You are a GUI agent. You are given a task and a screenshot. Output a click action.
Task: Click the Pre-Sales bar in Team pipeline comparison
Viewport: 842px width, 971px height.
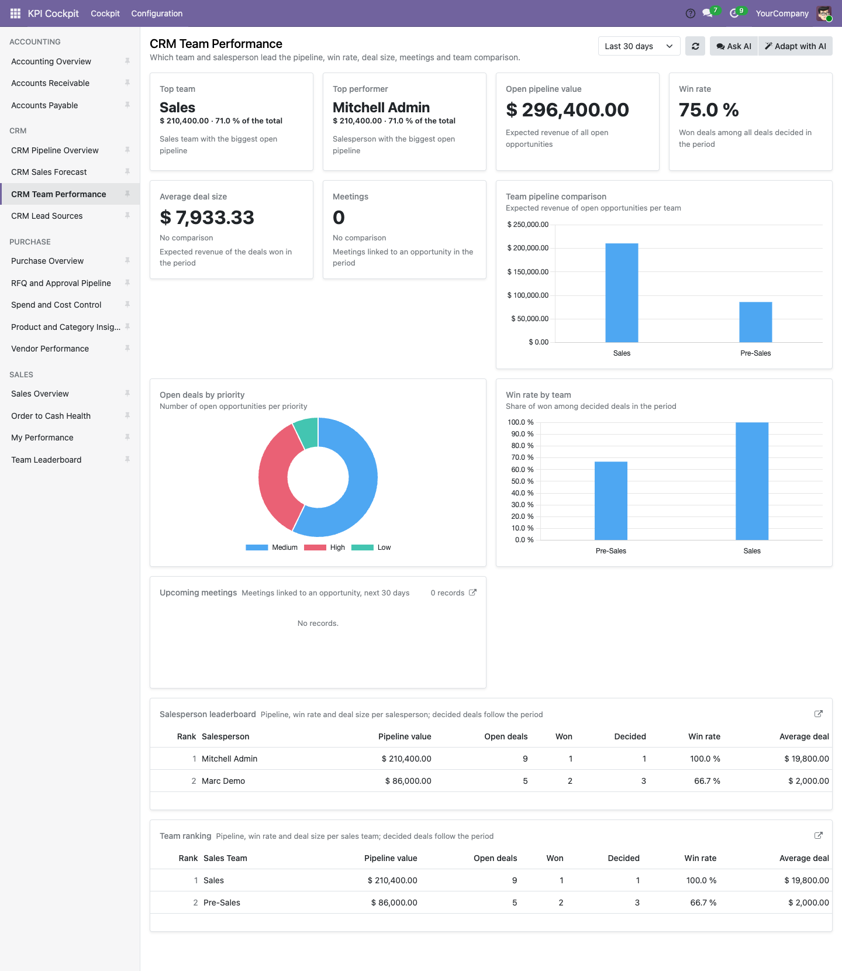(x=755, y=322)
